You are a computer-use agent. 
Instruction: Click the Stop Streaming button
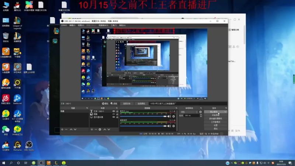tap(214, 112)
